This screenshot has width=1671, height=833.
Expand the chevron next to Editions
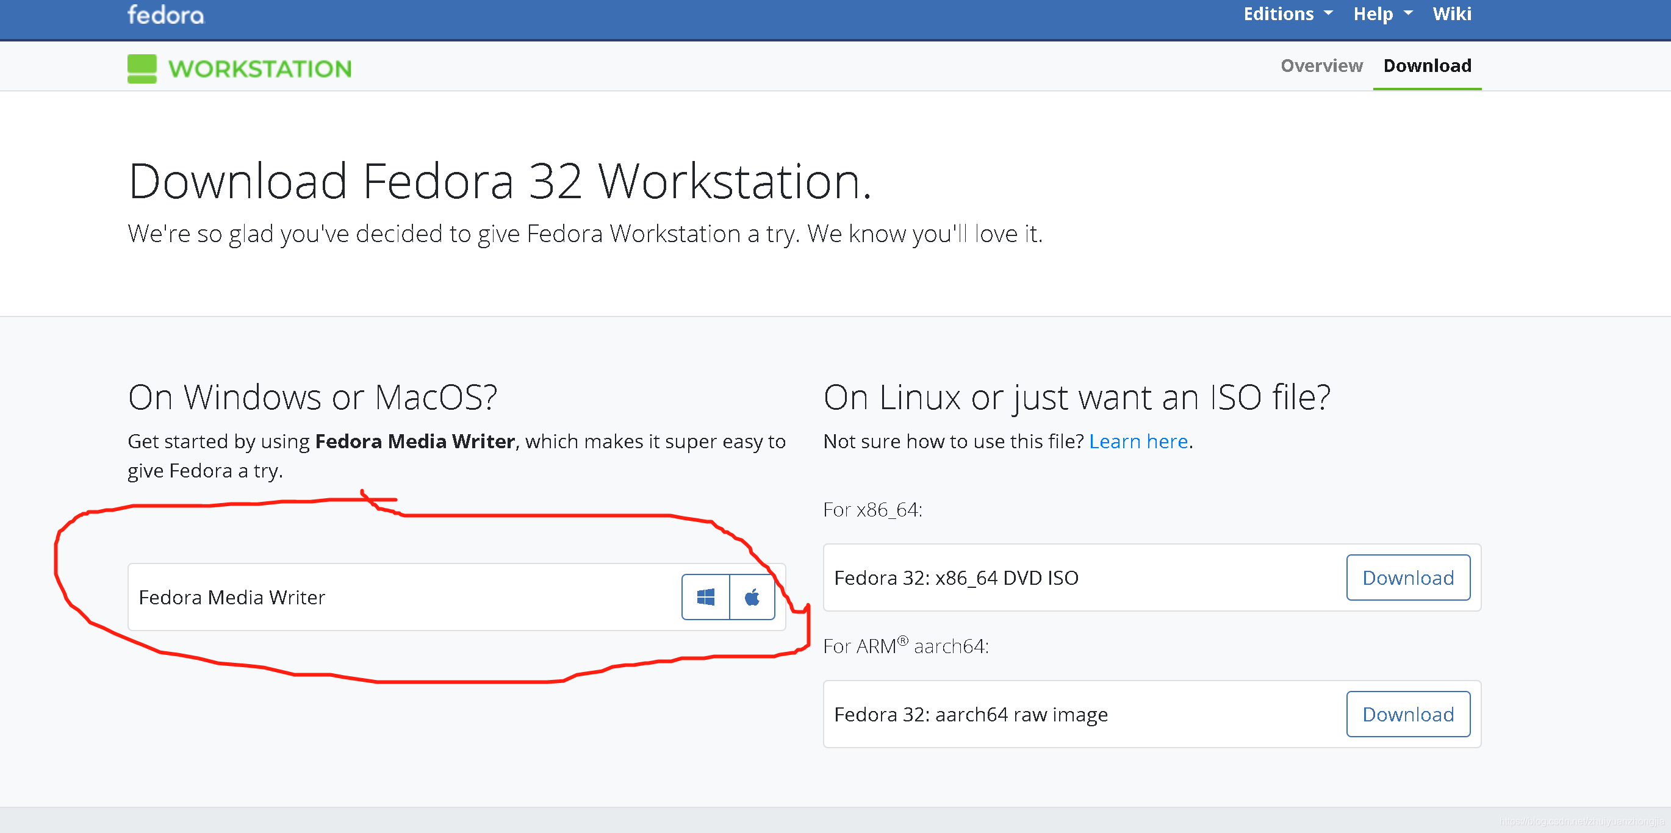point(1328,13)
